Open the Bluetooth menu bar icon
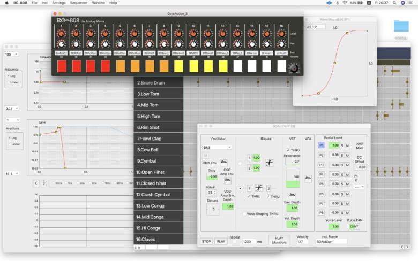 pyautogui.click(x=337, y=3)
